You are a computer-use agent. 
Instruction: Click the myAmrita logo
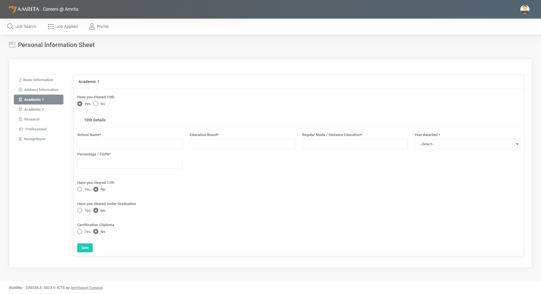pyautogui.click(x=24, y=9)
